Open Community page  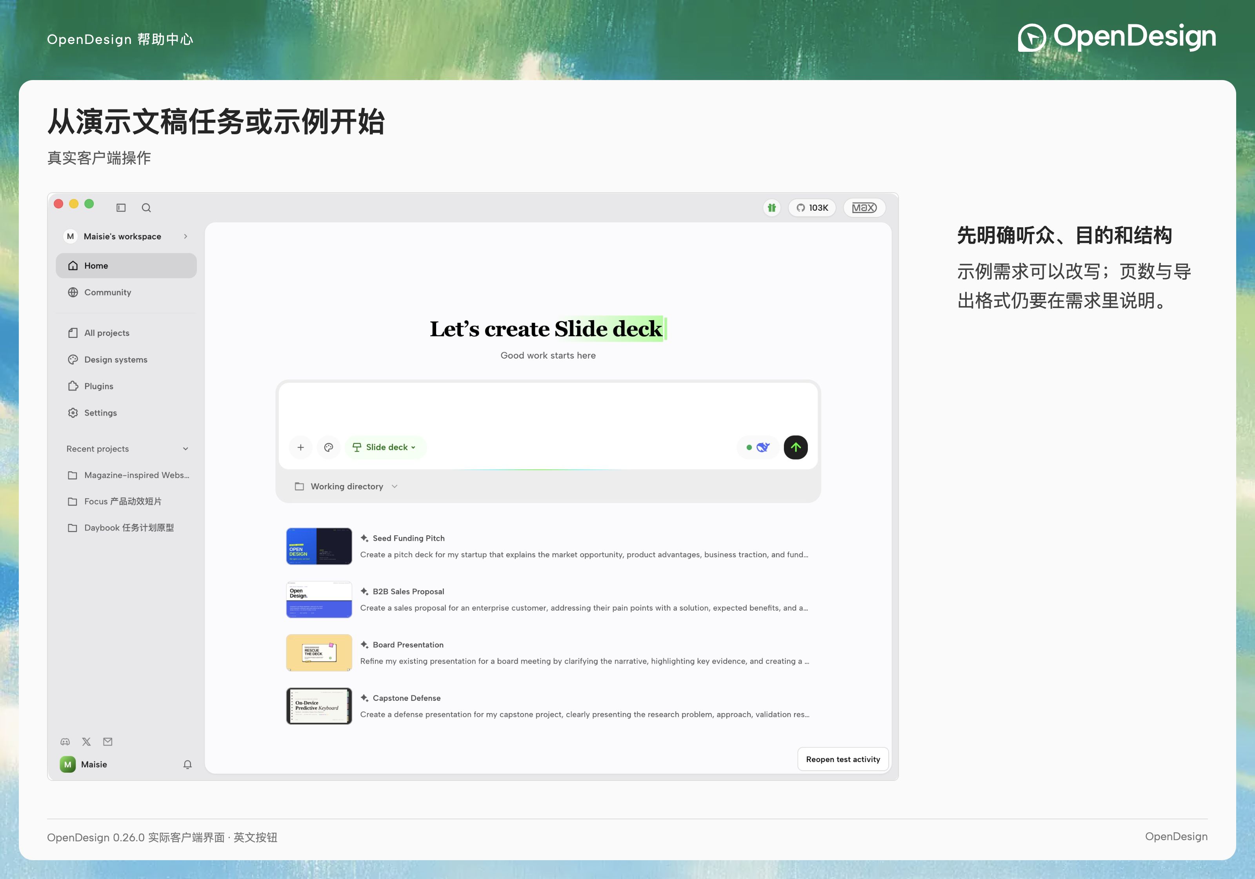coord(126,292)
